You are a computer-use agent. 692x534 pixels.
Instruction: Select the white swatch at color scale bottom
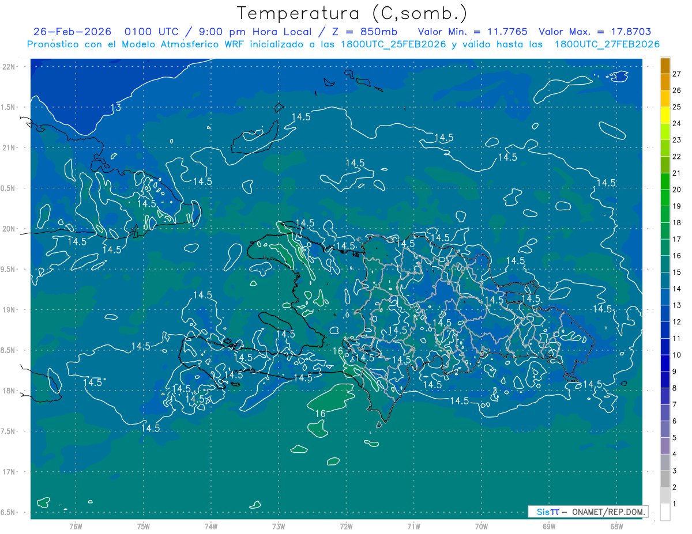(665, 512)
